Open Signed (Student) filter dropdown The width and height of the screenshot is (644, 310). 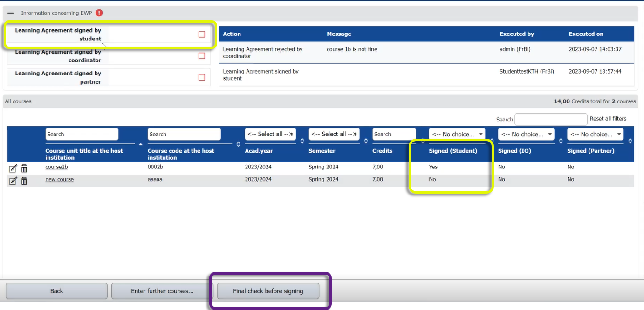pyautogui.click(x=457, y=134)
